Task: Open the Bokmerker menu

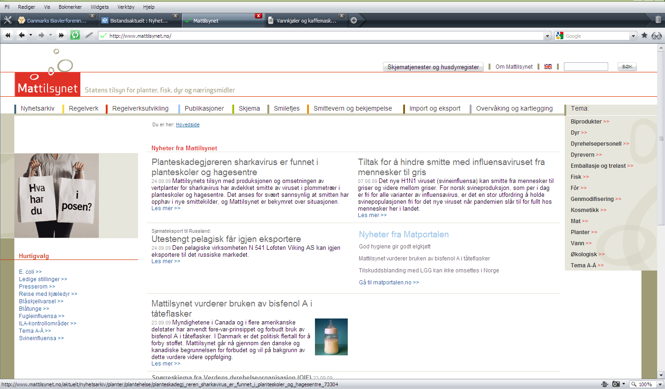Action: pyautogui.click(x=70, y=7)
